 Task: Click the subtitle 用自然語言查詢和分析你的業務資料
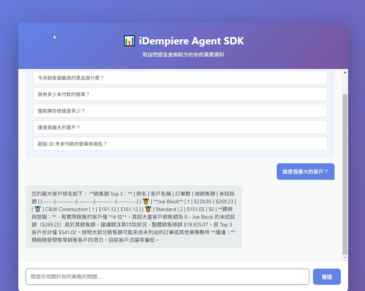pyautogui.click(x=182, y=54)
